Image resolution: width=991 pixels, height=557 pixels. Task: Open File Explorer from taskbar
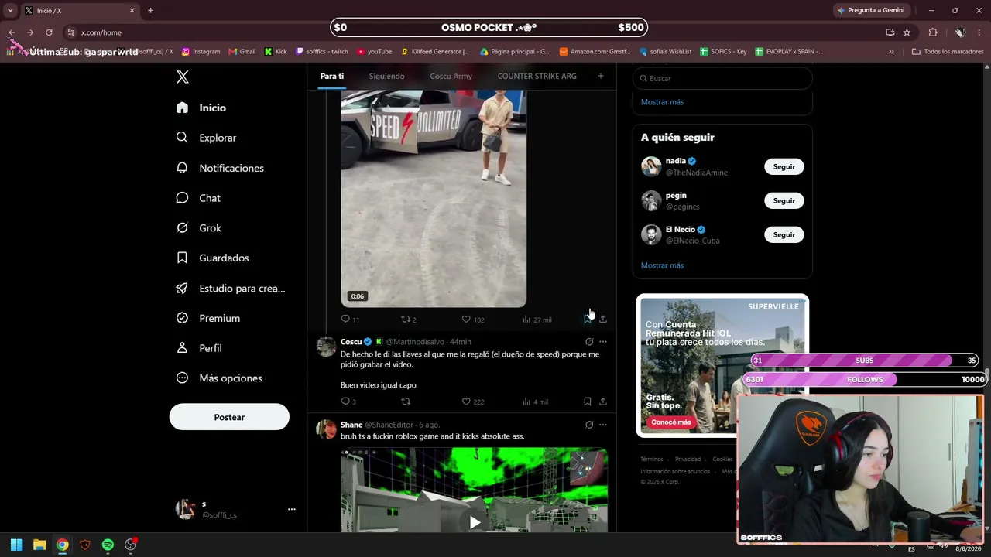click(x=39, y=545)
